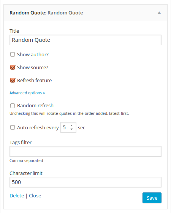This screenshot has height=213, width=171.
Task: Click the Random refresh label text
Action: [35, 106]
